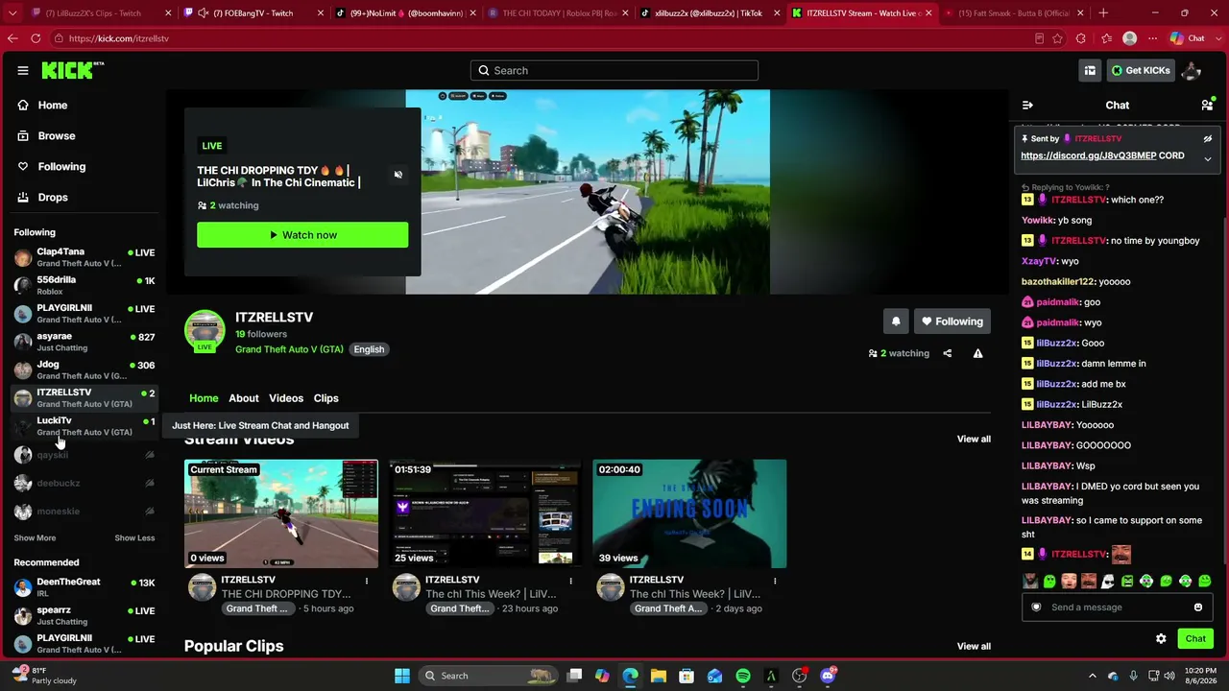
Task: Click View all for Stream Videos
Action: [974, 440]
